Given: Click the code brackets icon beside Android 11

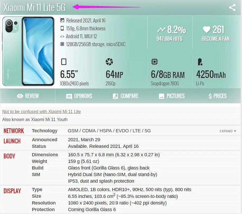Looking at the screenshot, I should pyautogui.click(x=62, y=36).
